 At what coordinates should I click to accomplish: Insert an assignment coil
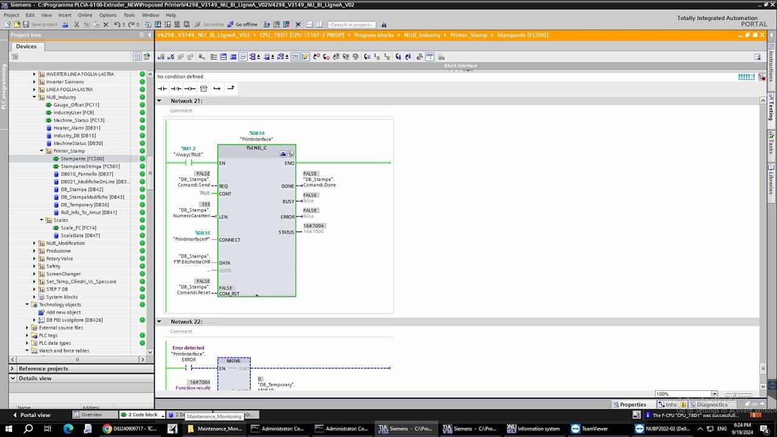(x=190, y=89)
